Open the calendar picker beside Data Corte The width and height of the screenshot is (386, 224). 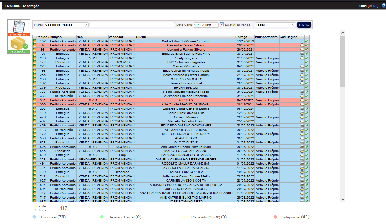tap(222, 25)
